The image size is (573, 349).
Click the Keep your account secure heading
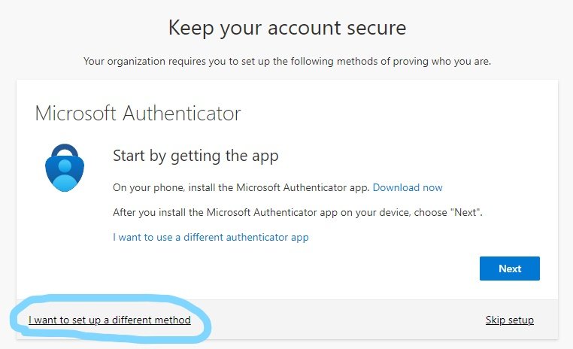[x=286, y=29]
